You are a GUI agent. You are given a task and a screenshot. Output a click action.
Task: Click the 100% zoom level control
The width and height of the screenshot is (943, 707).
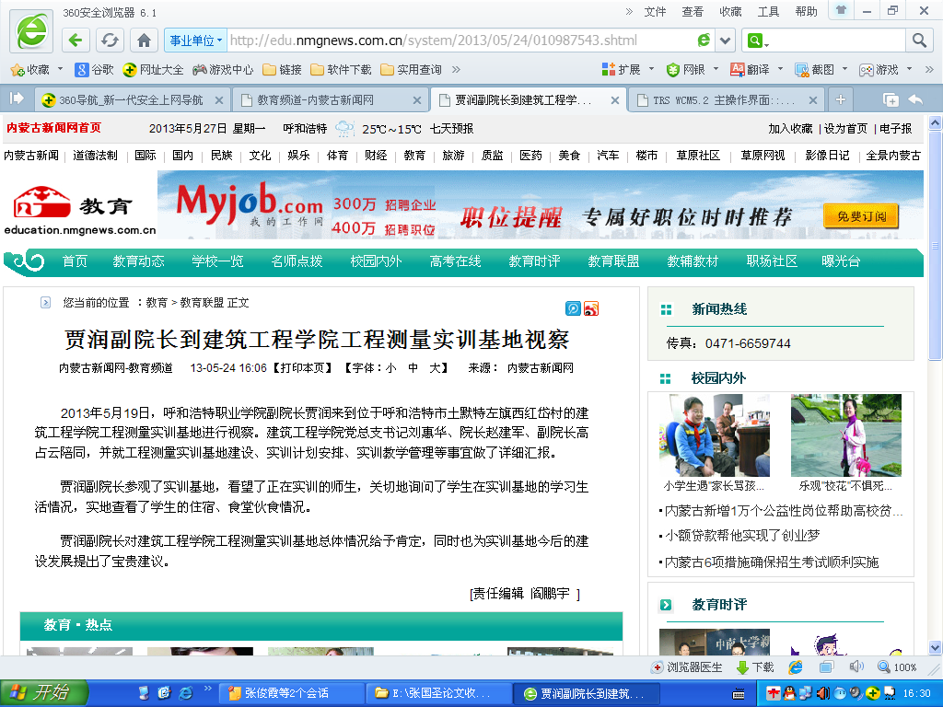coord(898,667)
